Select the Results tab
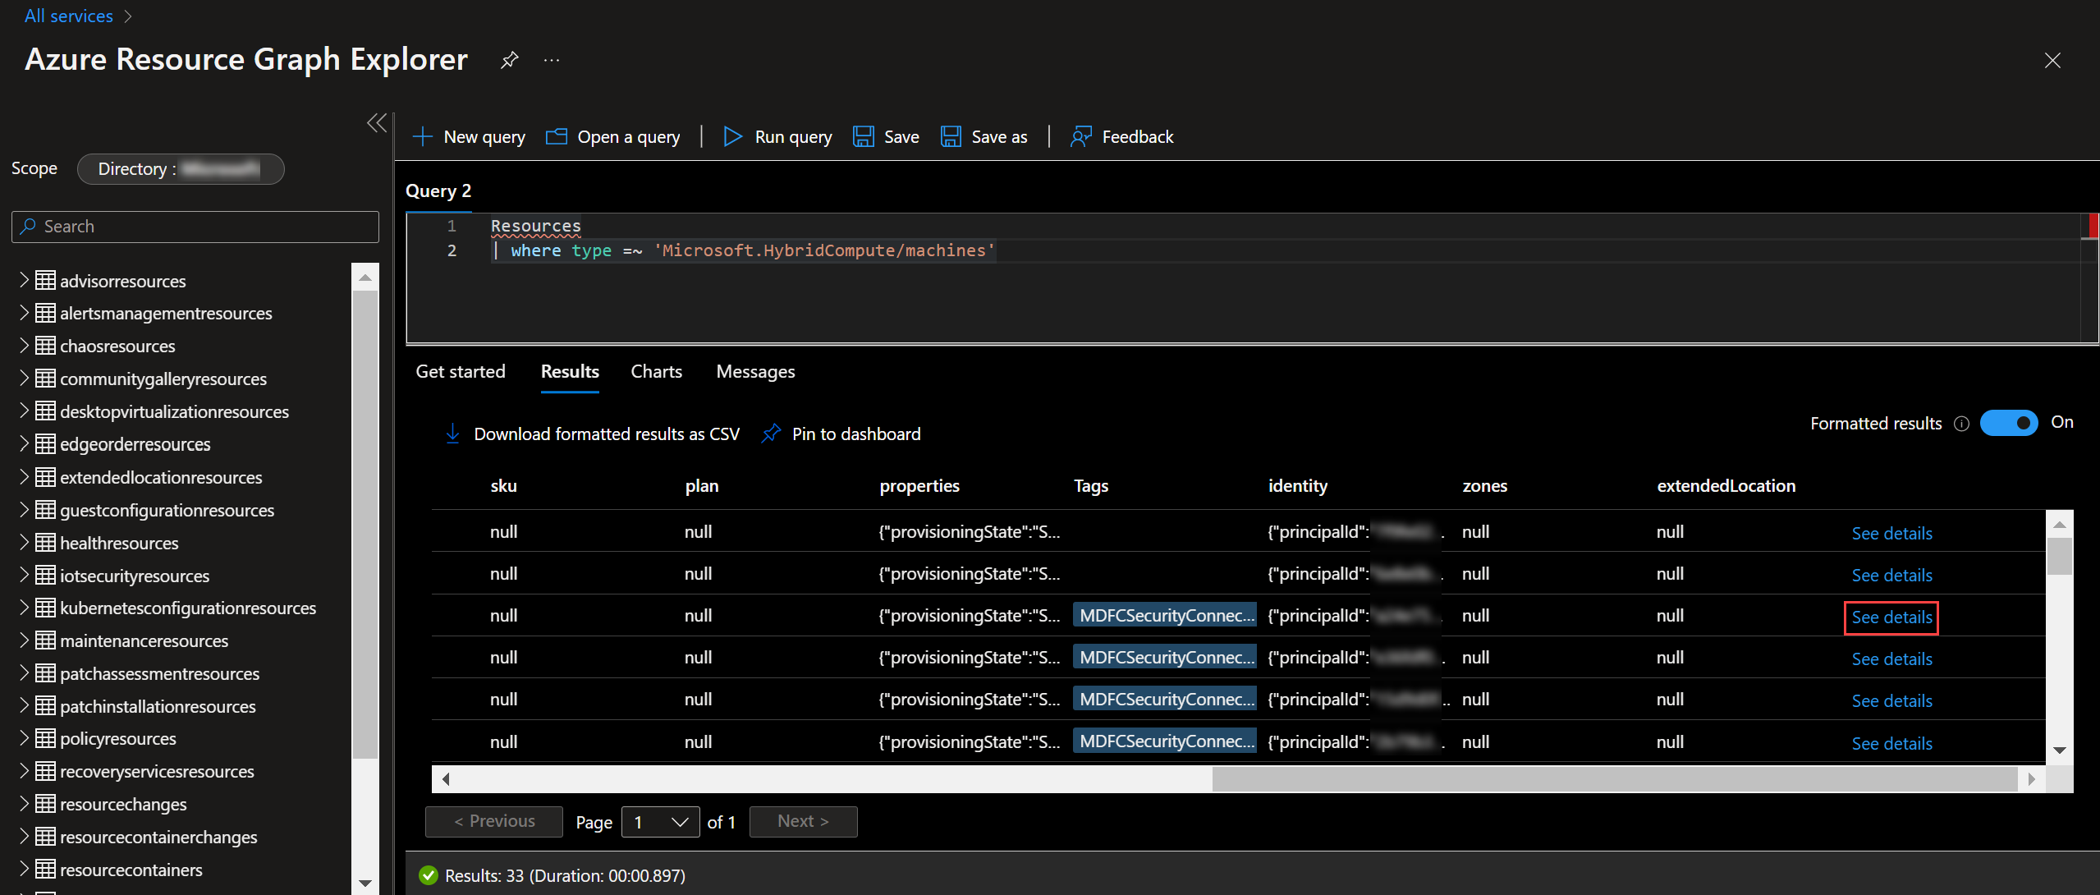The height and width of the screenshot is (895, 2100). pyautogui.click(x=570, y=372)
